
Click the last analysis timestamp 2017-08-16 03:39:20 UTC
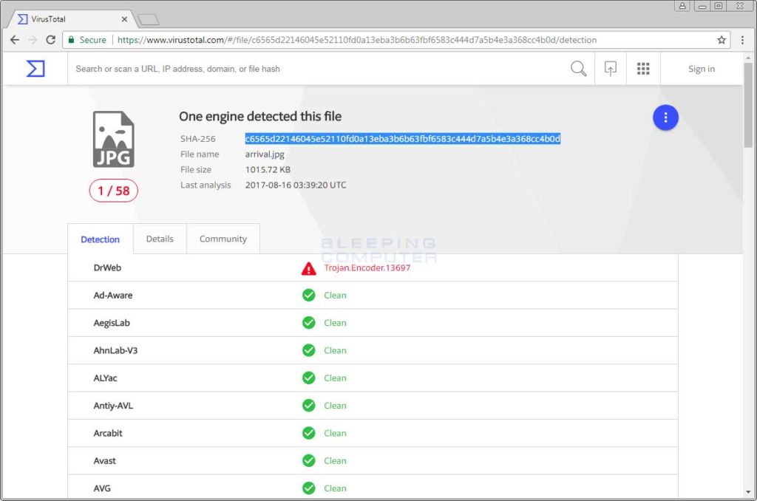[x=296, y=185]
